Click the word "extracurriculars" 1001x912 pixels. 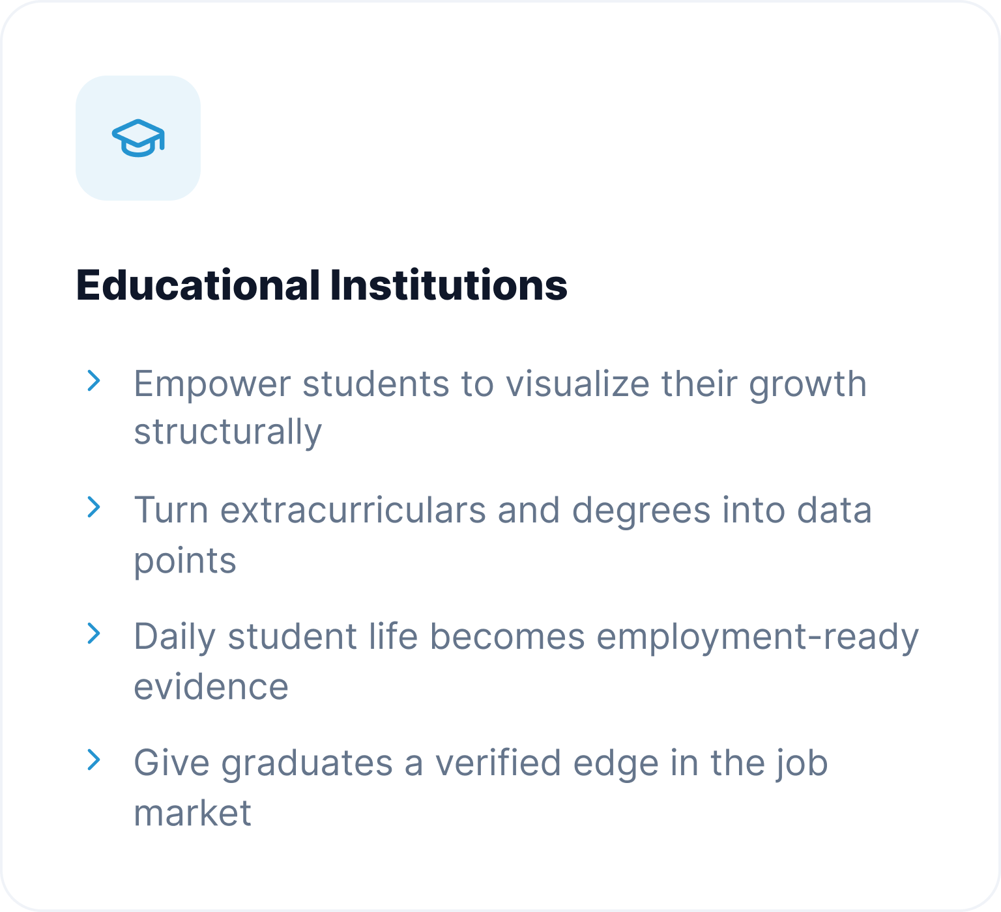pos(353,510)
